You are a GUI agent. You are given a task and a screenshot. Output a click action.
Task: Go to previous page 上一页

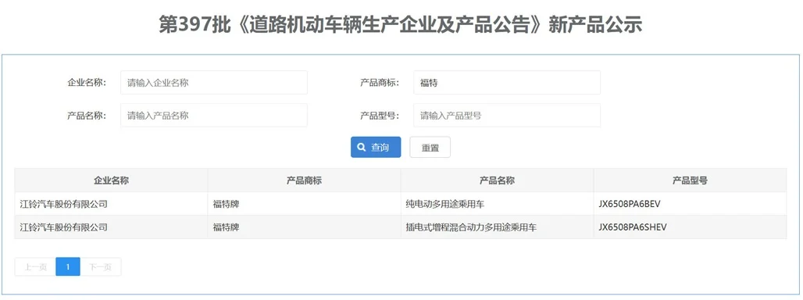click(35, 266)
